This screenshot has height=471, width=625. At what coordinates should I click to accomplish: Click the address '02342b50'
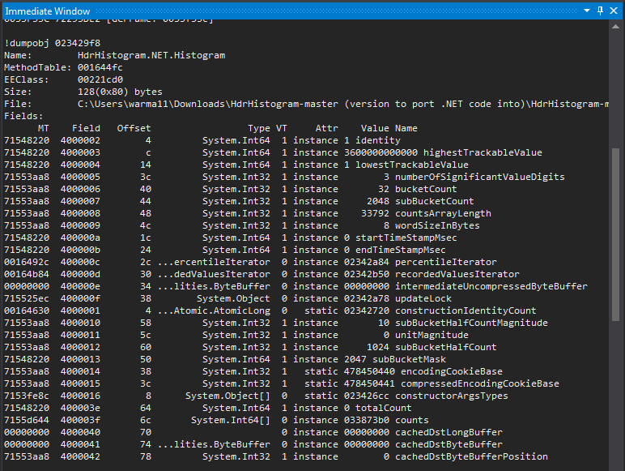pos(367,275)
